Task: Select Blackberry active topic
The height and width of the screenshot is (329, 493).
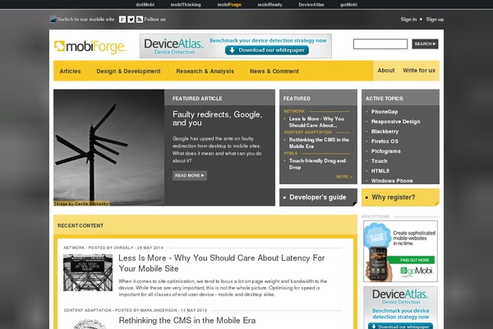Action: [x=385, y=132]
